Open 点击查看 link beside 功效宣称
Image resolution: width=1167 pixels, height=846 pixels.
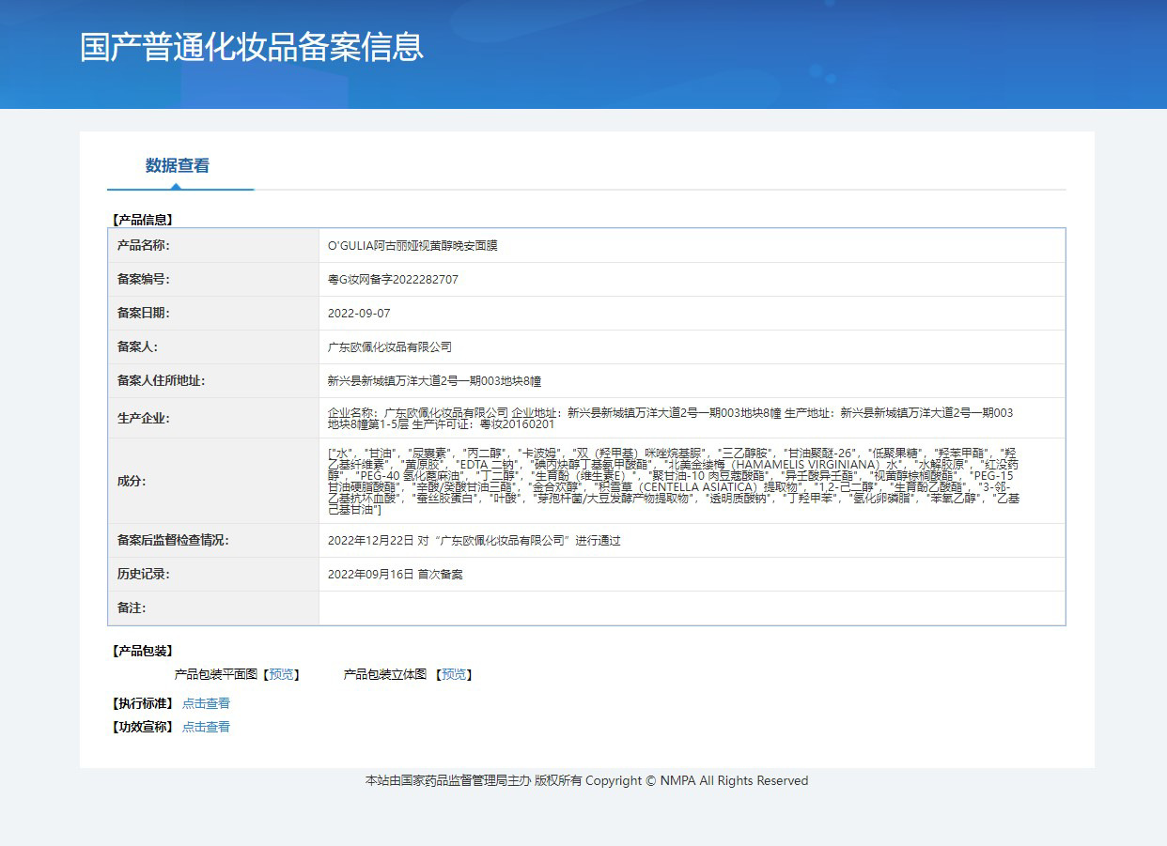point(206,727)
